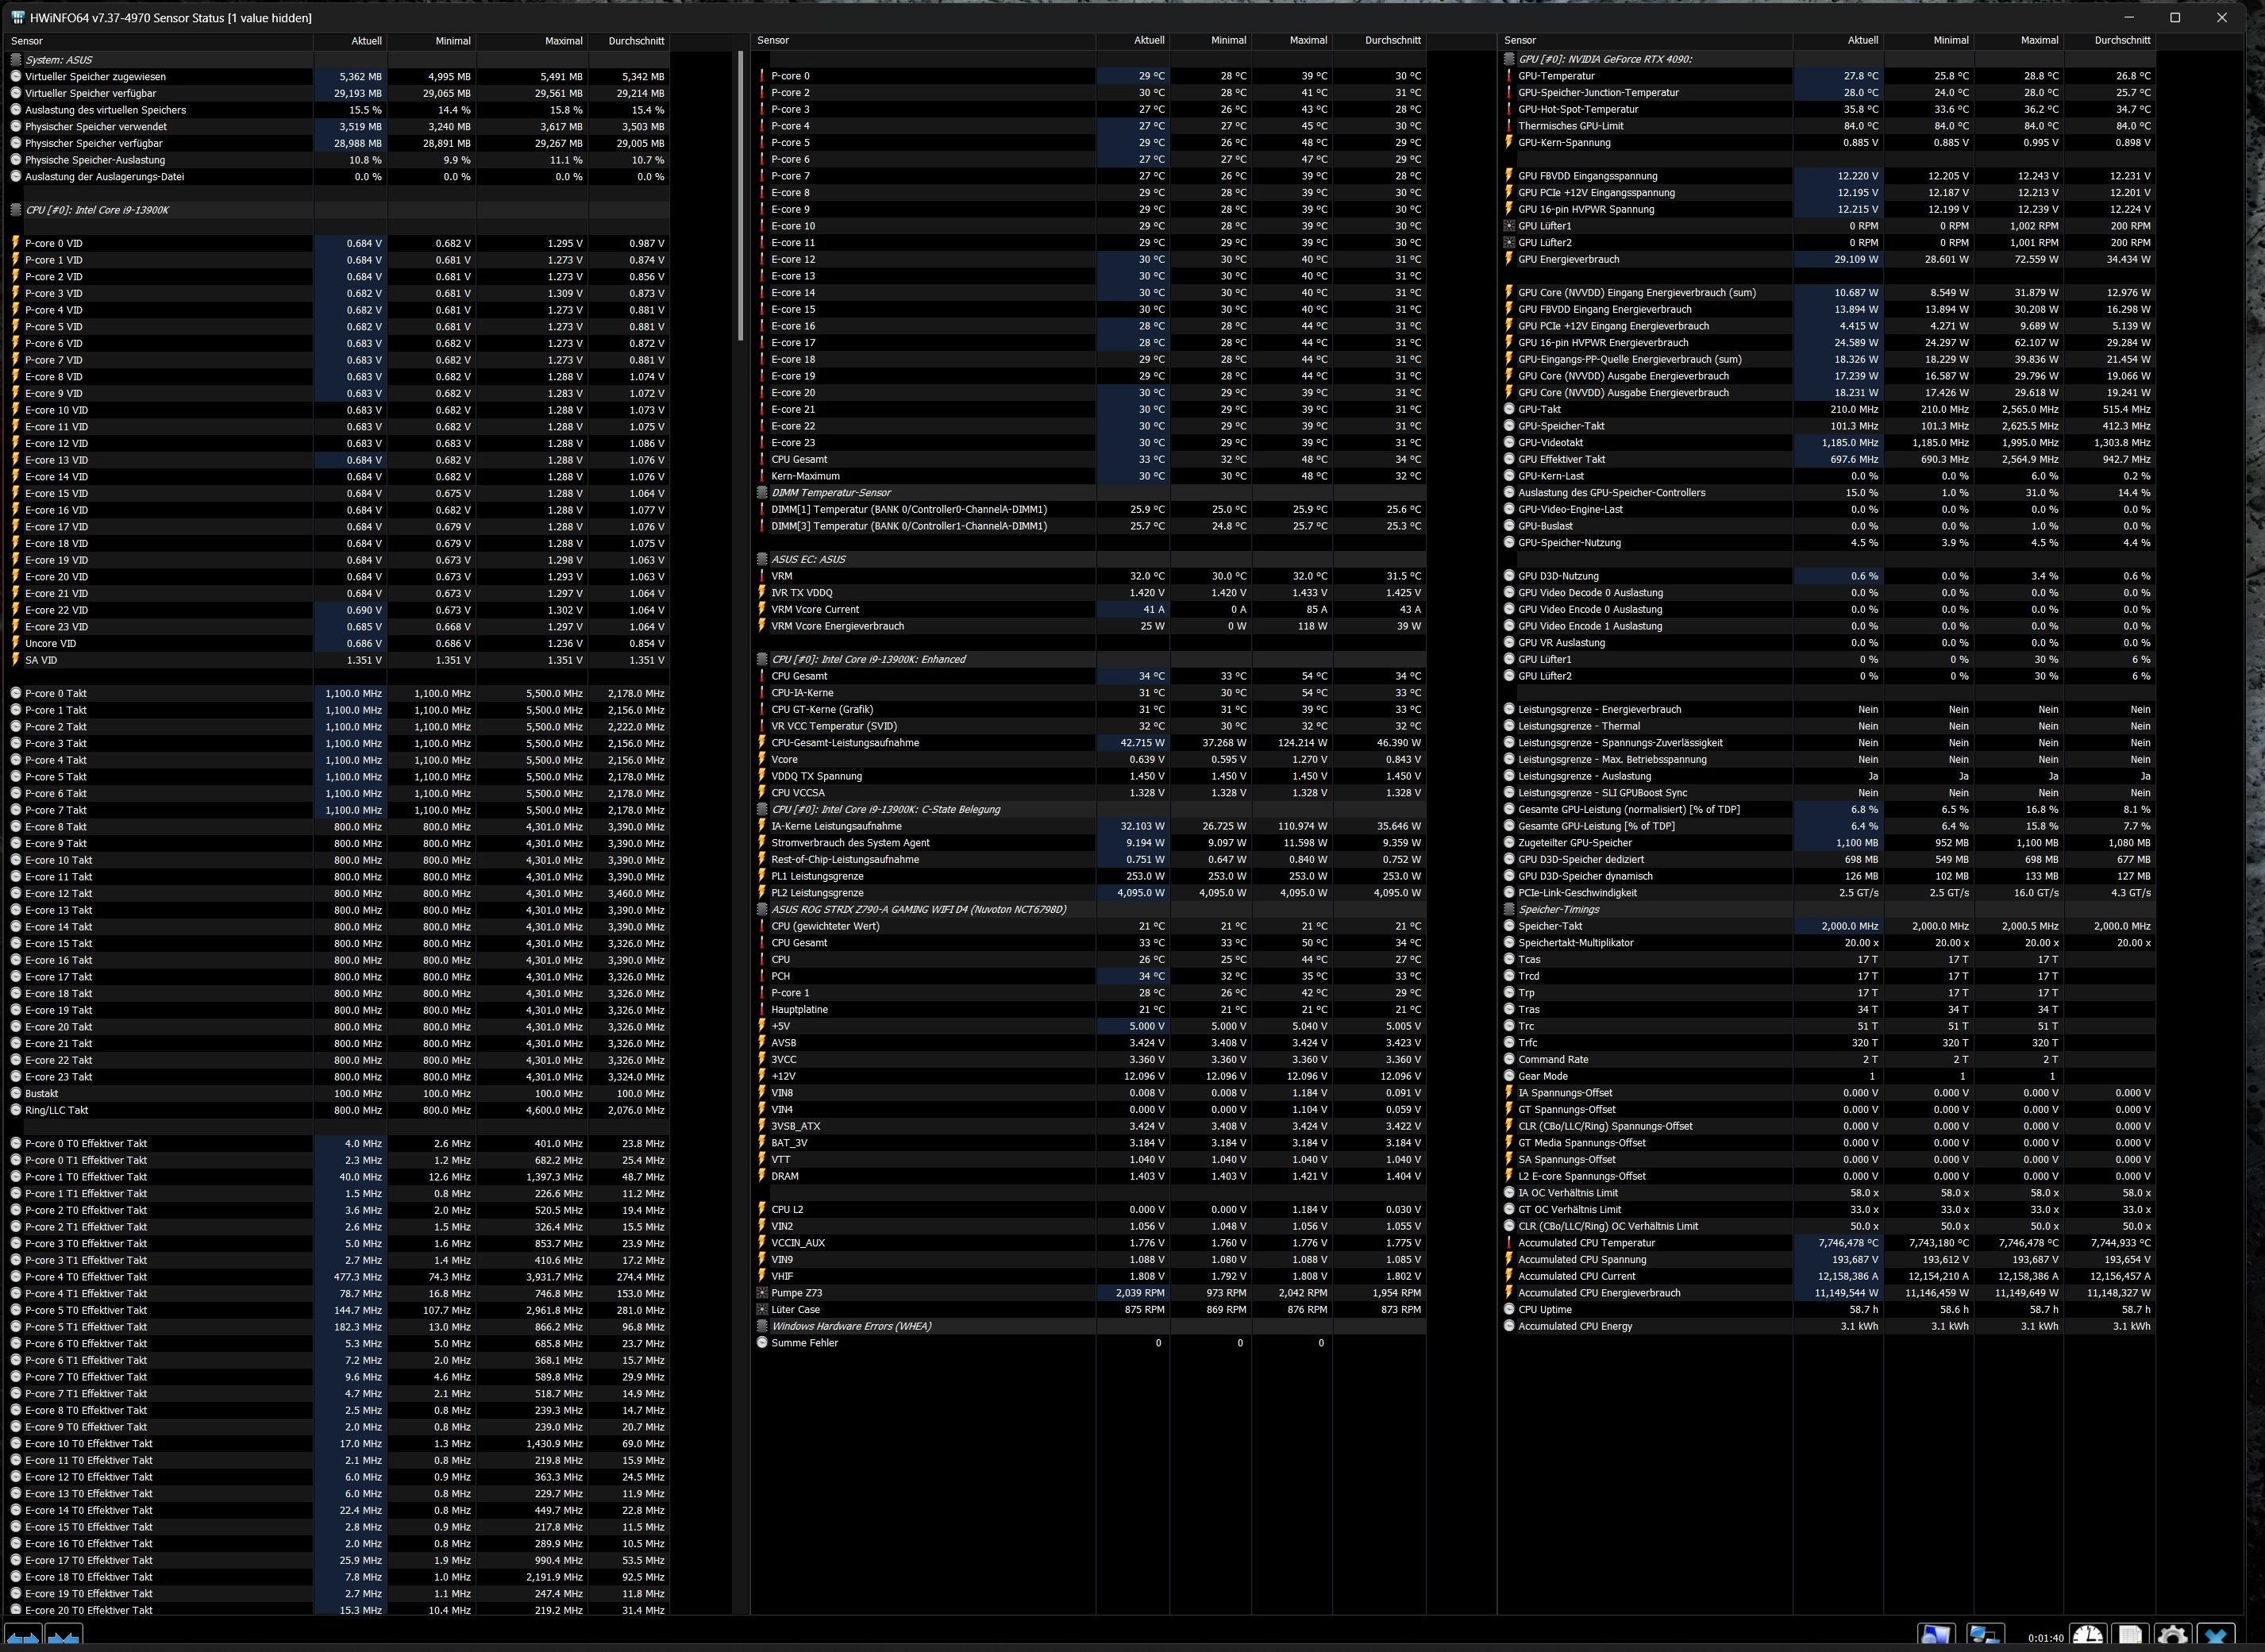Image resolution: width=2265 pixels, height=1652 pixels.
Task: Select the Pumpe Z73 fan speed row
Action: pos(796,1293)
